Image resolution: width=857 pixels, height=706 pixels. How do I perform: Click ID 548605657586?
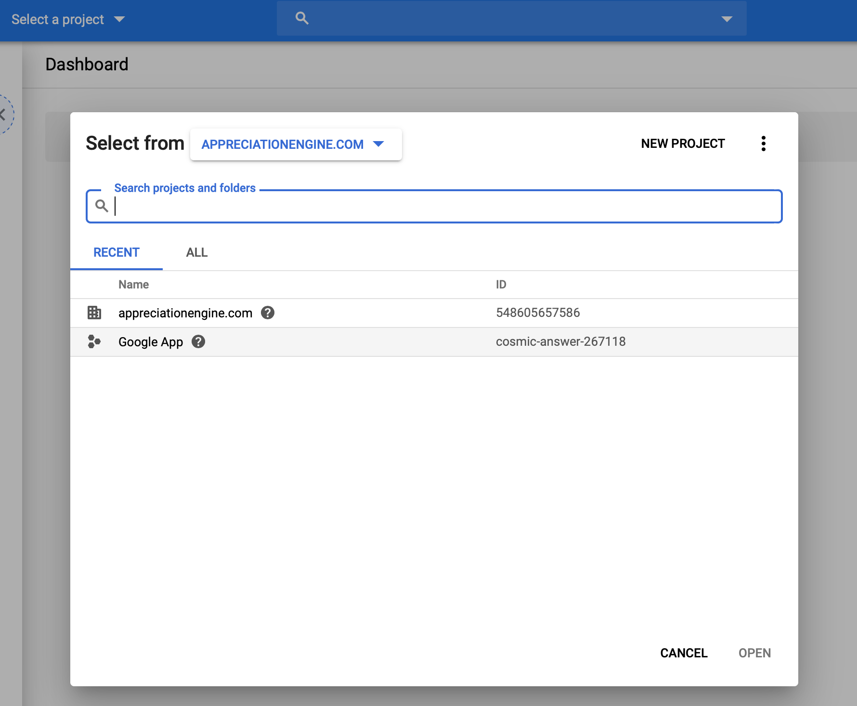coord(538,313)
